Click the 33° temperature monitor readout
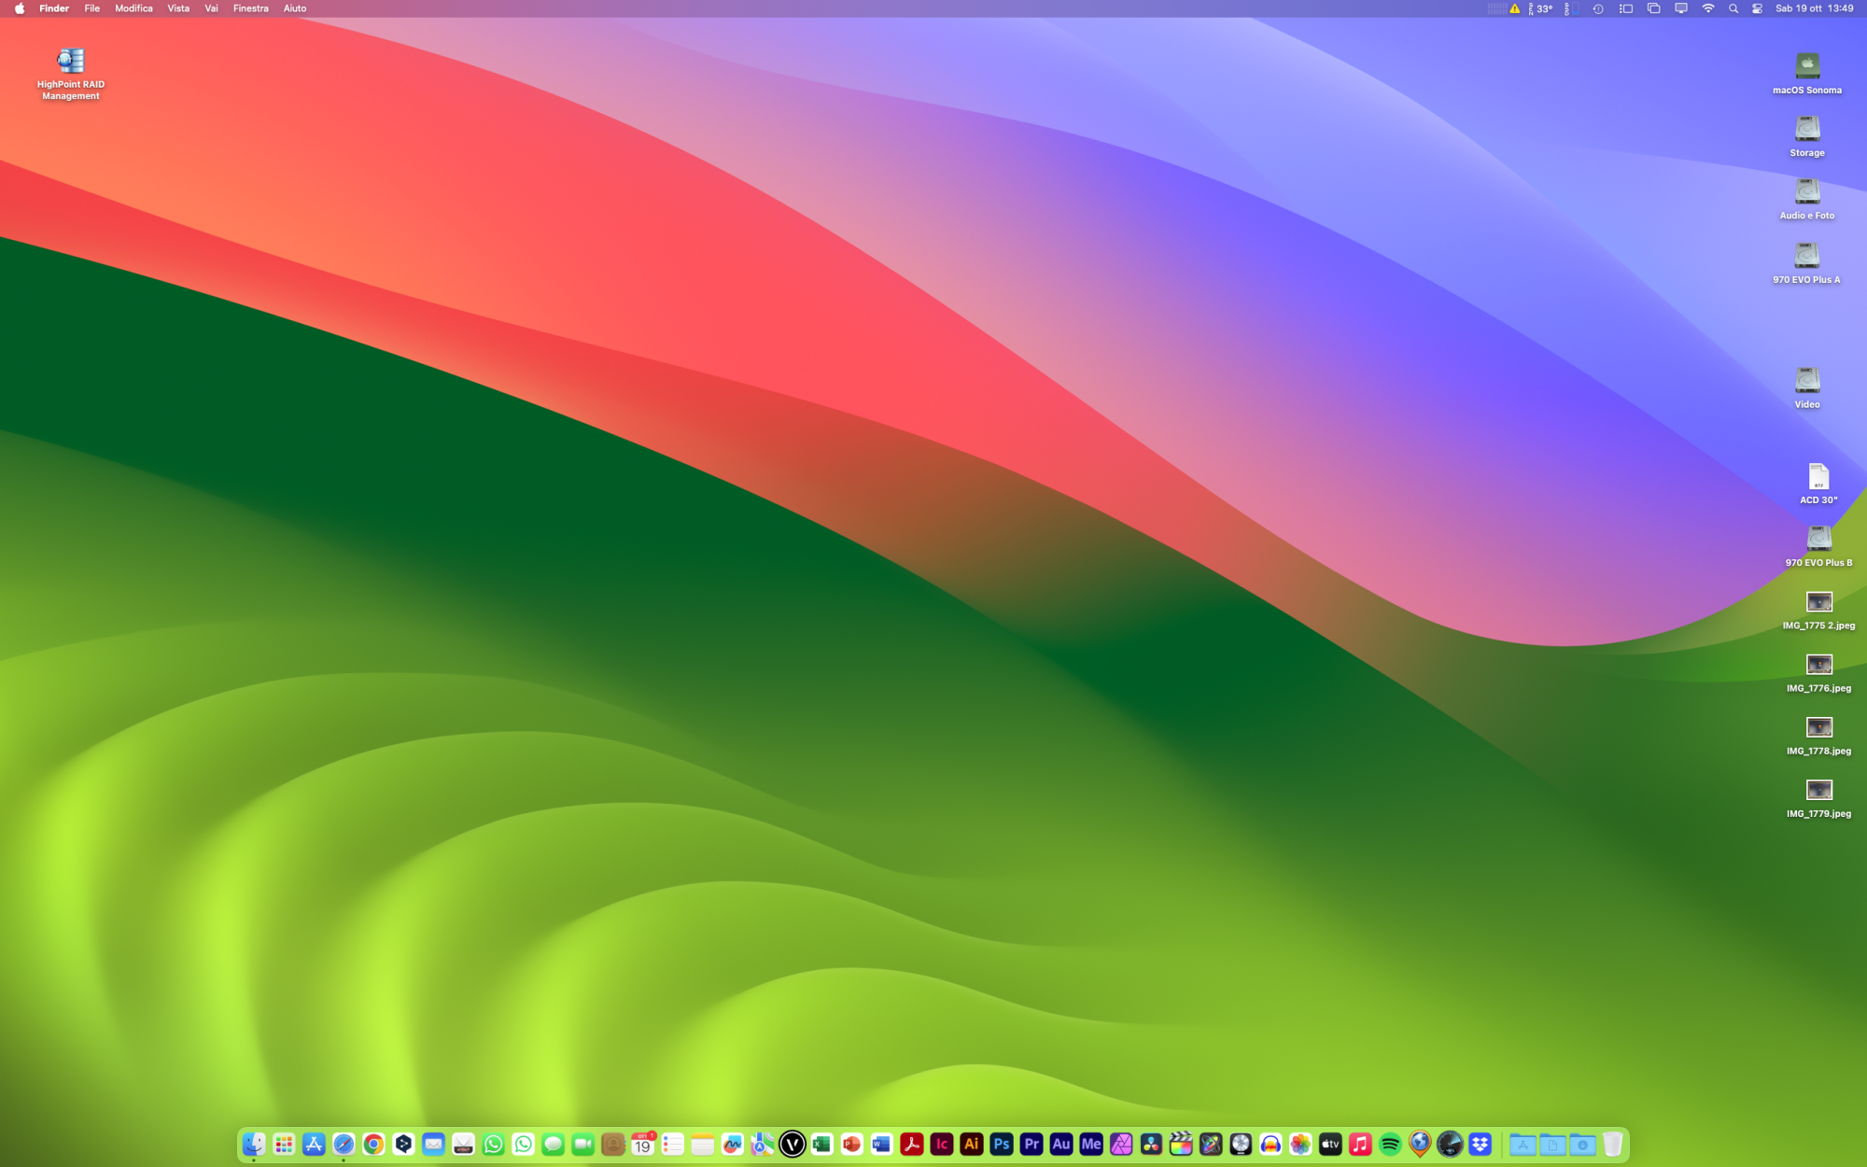1867x1167 pixels. (x=1544, y=8)
